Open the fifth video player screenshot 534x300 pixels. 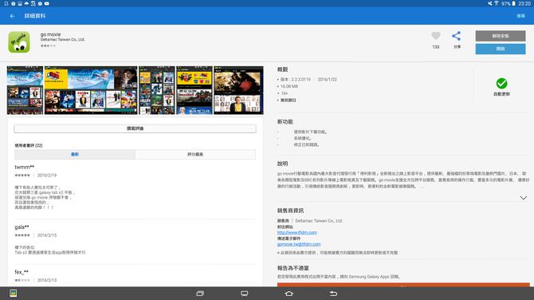point(238,90)
